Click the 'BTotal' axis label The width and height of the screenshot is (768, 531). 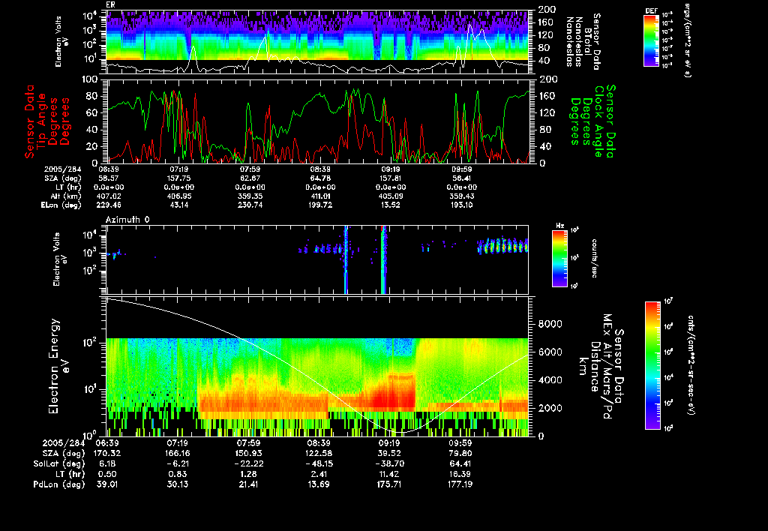coord(588,41)
